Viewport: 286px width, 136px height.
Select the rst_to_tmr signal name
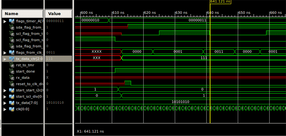(25, 65)
